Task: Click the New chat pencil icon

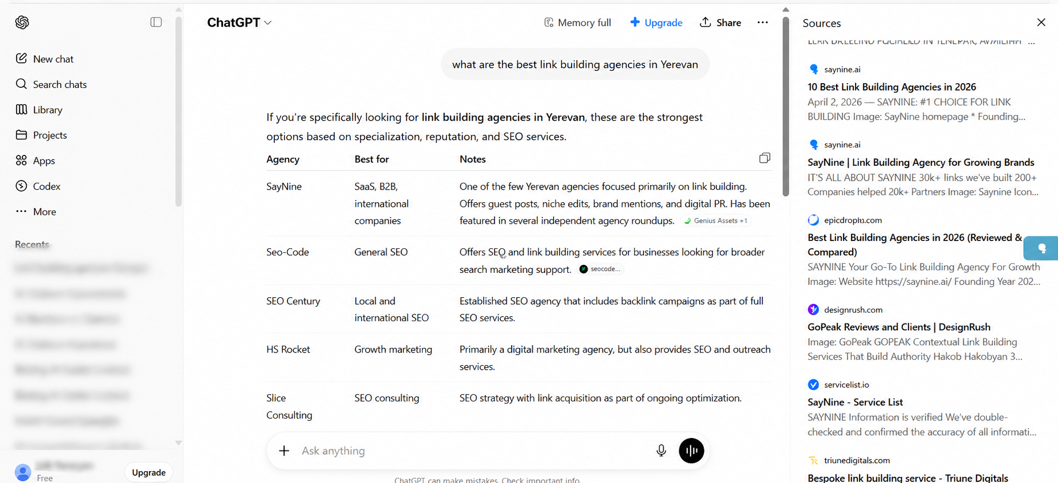Action: point(21,58)
